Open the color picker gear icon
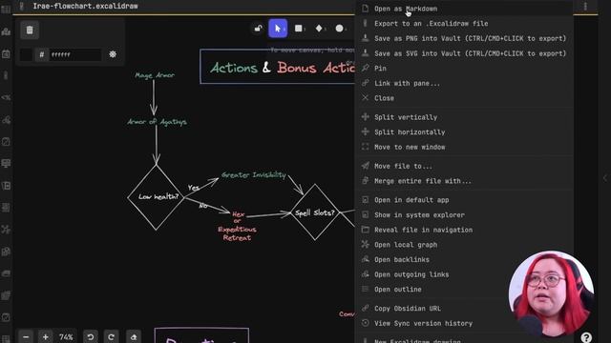This screenshot has width=611, height=343. coord(113,54)
